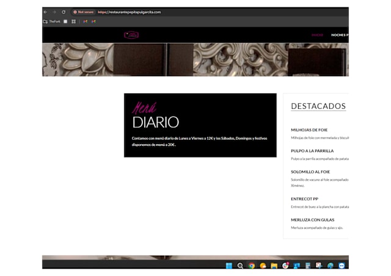
Task: Click the browser back arrow
Action: pos(45,12)
